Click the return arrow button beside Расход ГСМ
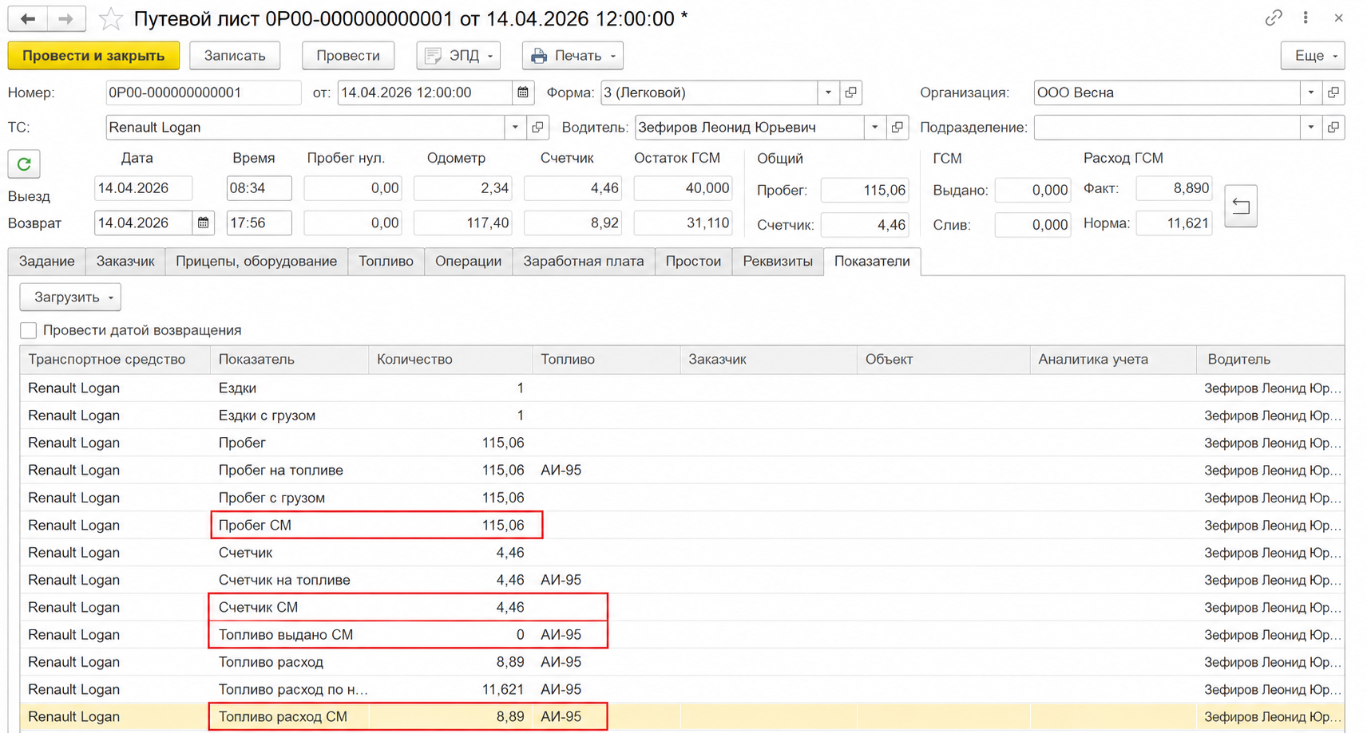Screen dimensions: 1367x733 tap(1241, 206)
